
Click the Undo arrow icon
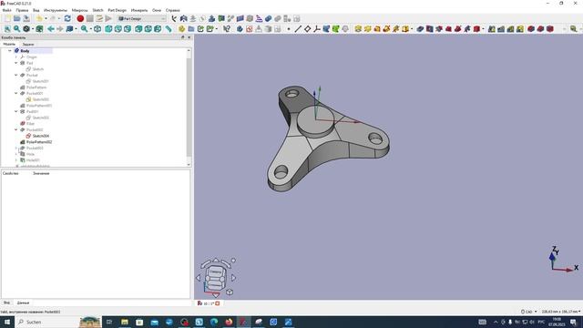tap(39, 18)
